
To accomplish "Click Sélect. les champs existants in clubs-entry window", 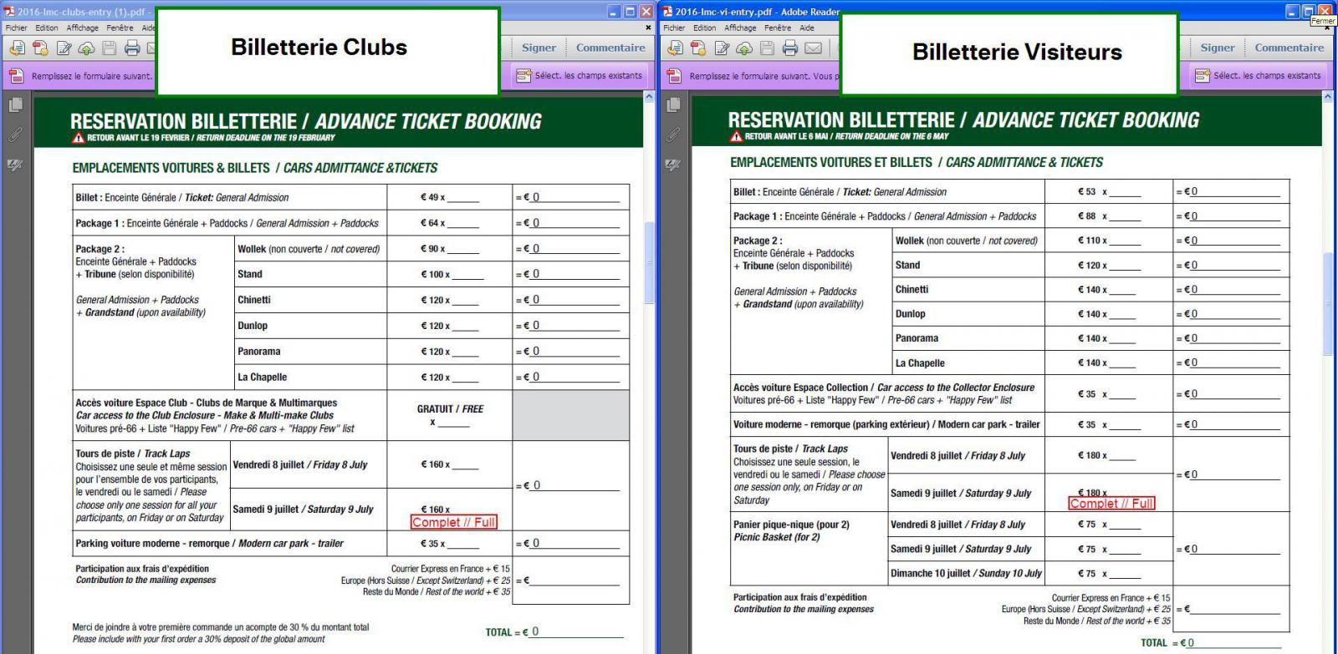I will pyautogui.click(x=580, y=76).
